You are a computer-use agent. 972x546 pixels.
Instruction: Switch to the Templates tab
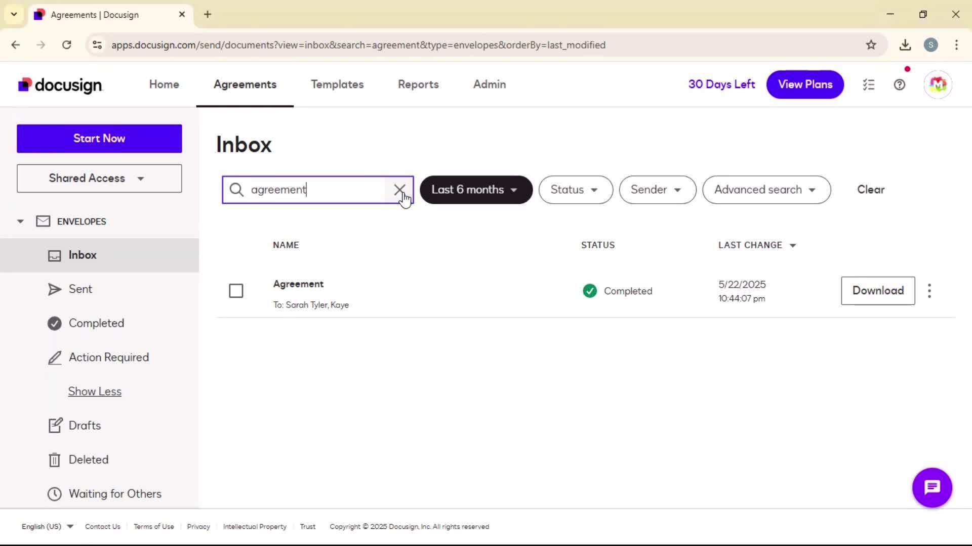point(337,84)
